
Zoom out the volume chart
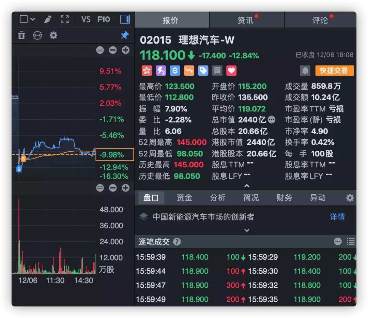[x=113, y=188]
